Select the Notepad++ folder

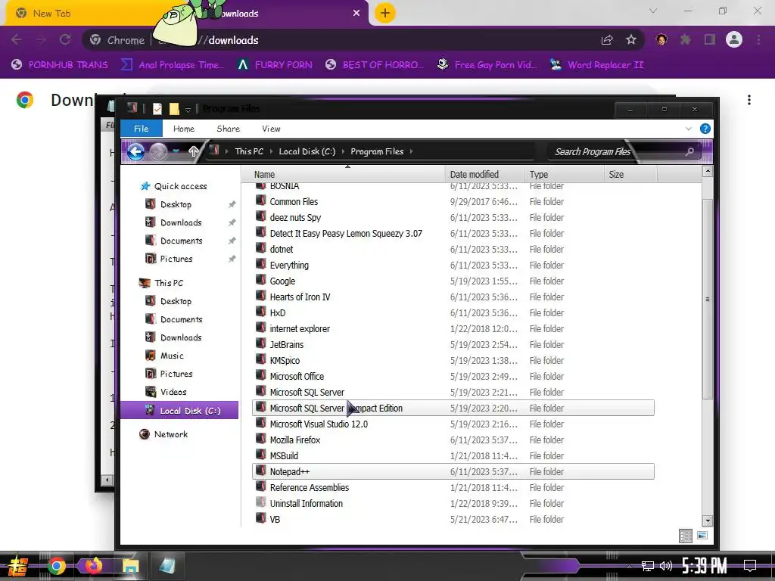click(x=453, y=471)
